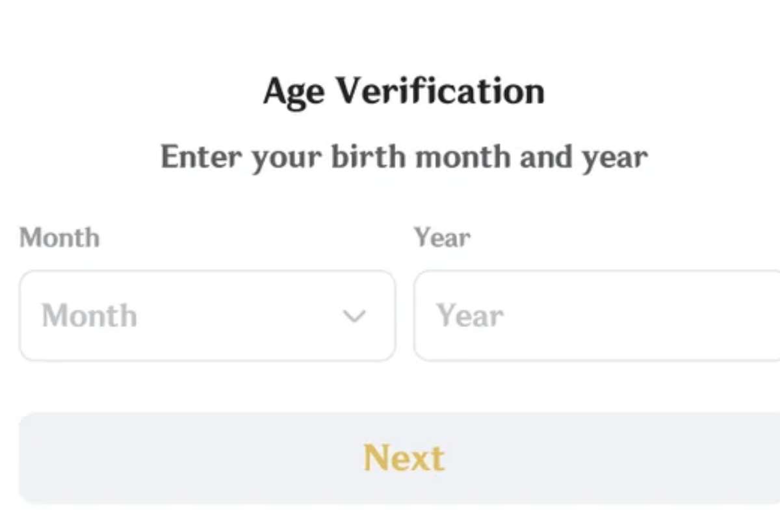Click the right portion of Year field
This screenshot has width=780, height=520.
(x=715, y=316)
